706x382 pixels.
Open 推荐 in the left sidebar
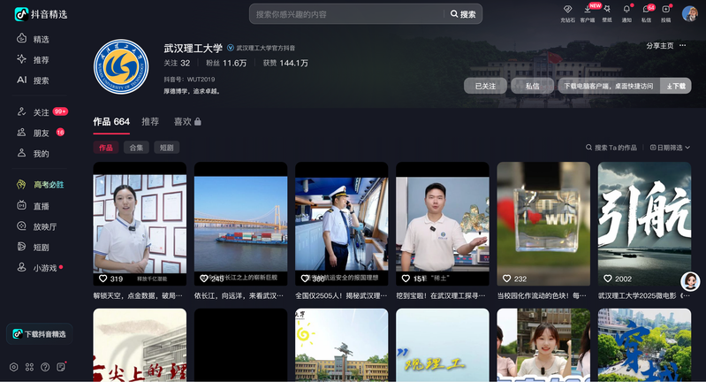pos(33,59)
